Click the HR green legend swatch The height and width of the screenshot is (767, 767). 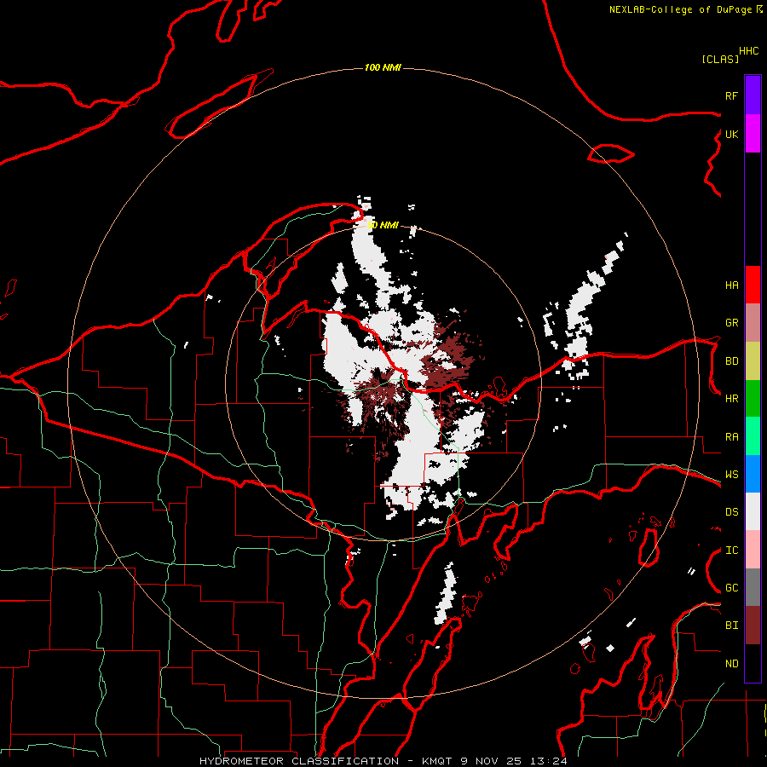click(x=753, y=399)
